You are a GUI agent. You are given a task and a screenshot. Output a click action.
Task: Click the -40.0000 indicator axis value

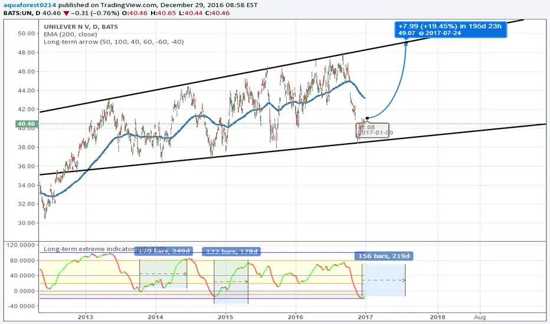(21, 306)
